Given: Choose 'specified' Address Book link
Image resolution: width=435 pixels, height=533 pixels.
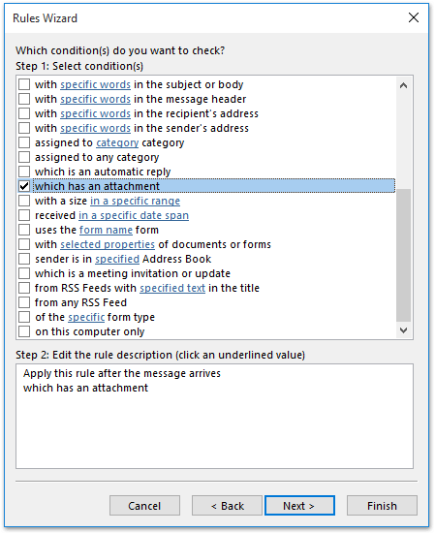Looking at the screenshot, I should [117, 259].
